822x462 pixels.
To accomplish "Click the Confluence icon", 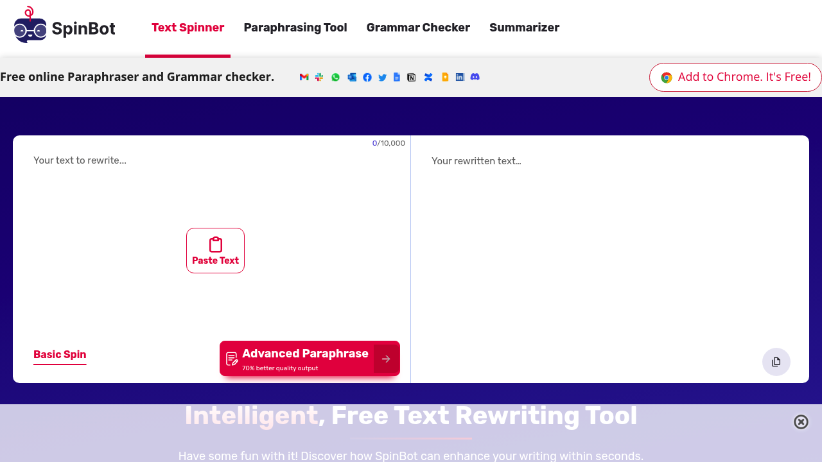I will point(428,77).
